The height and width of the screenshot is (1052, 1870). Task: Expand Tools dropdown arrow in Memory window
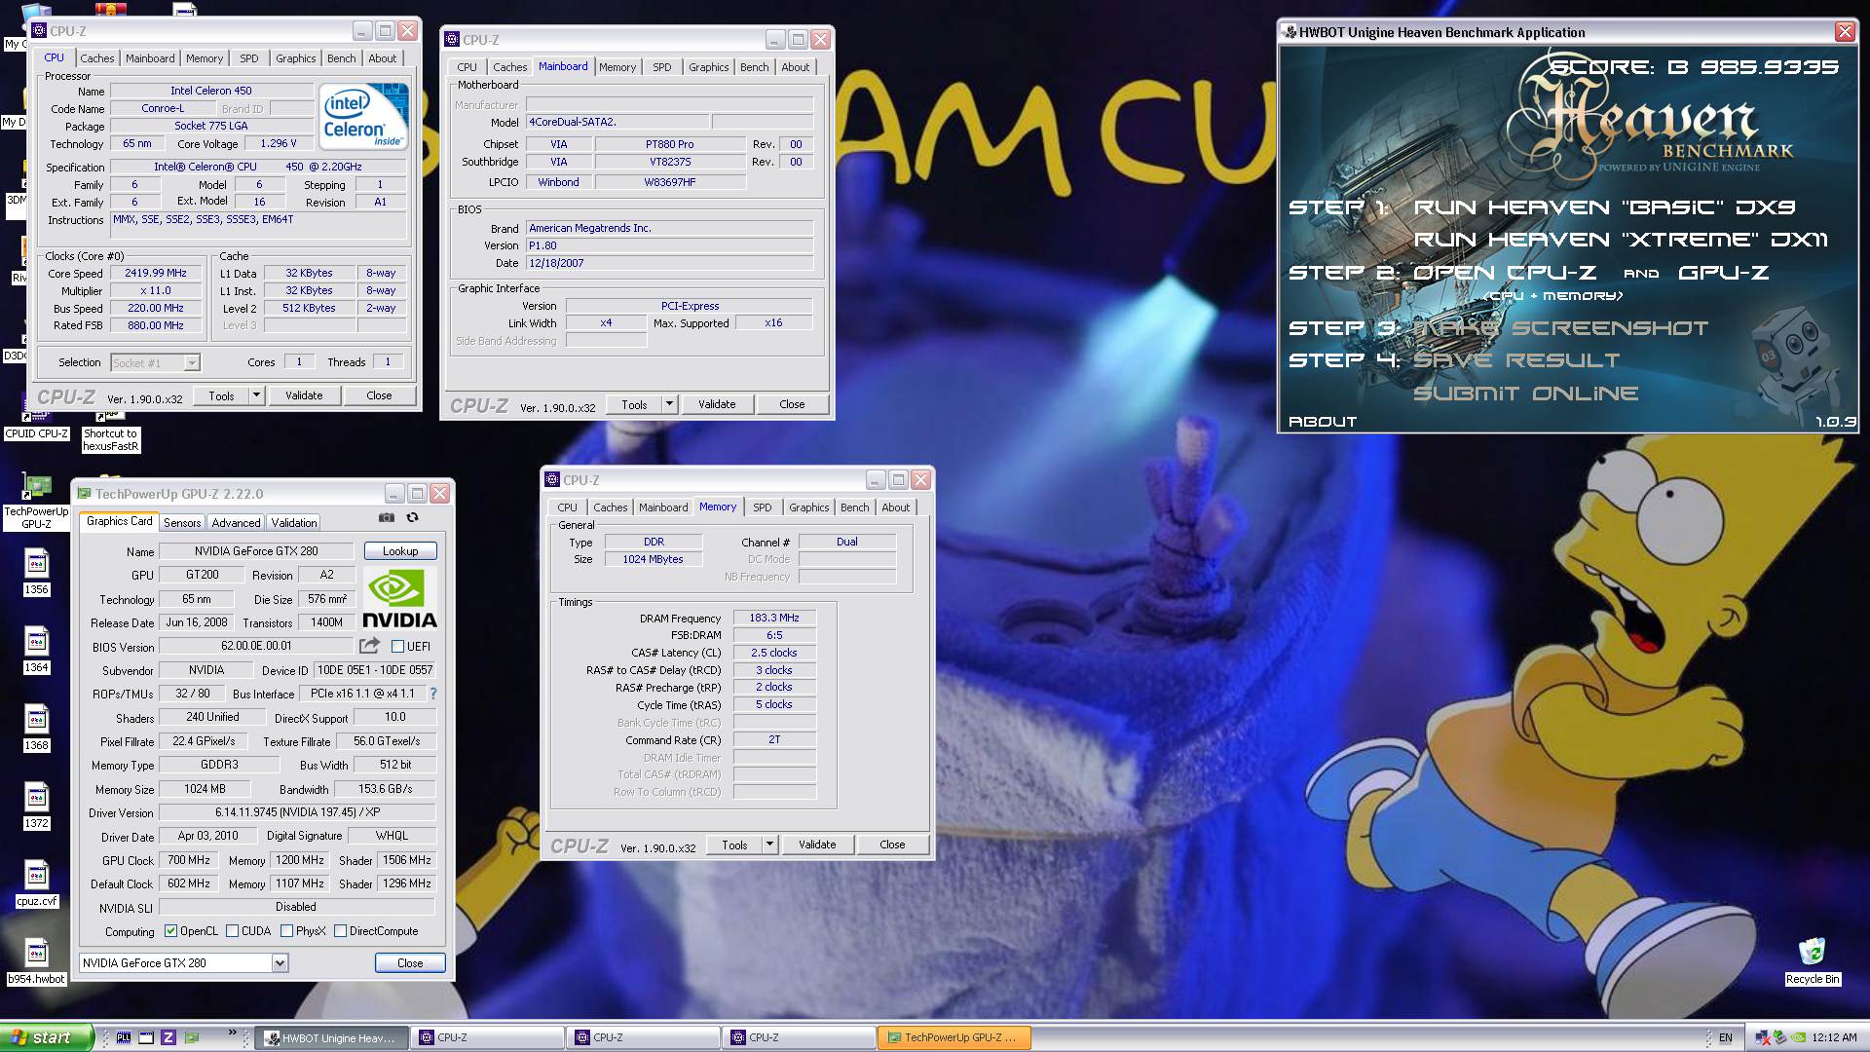pos(769,845)
